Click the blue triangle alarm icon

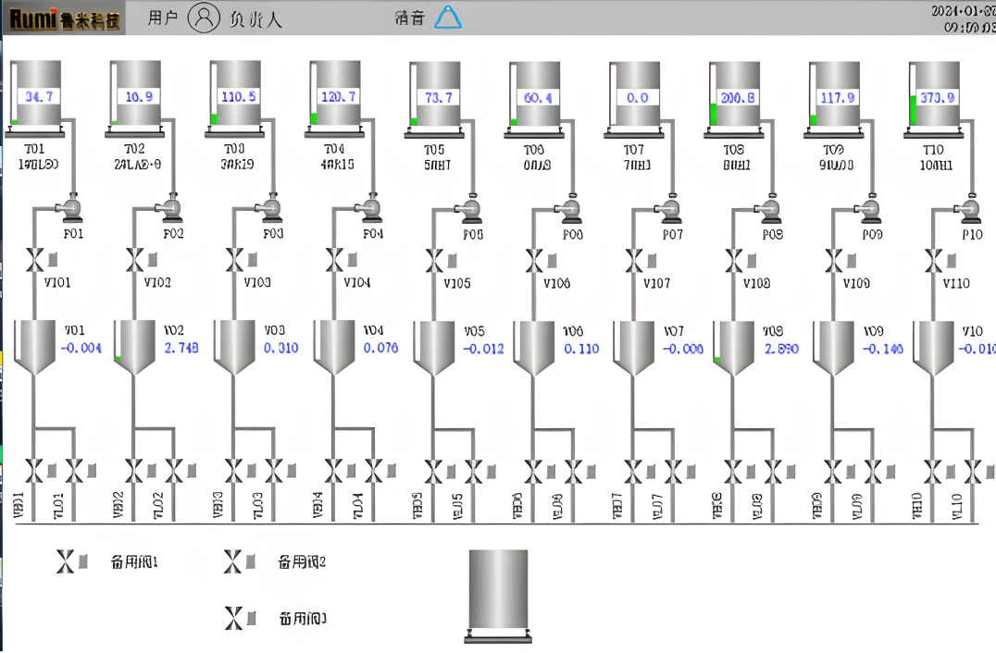pos(448,18)
